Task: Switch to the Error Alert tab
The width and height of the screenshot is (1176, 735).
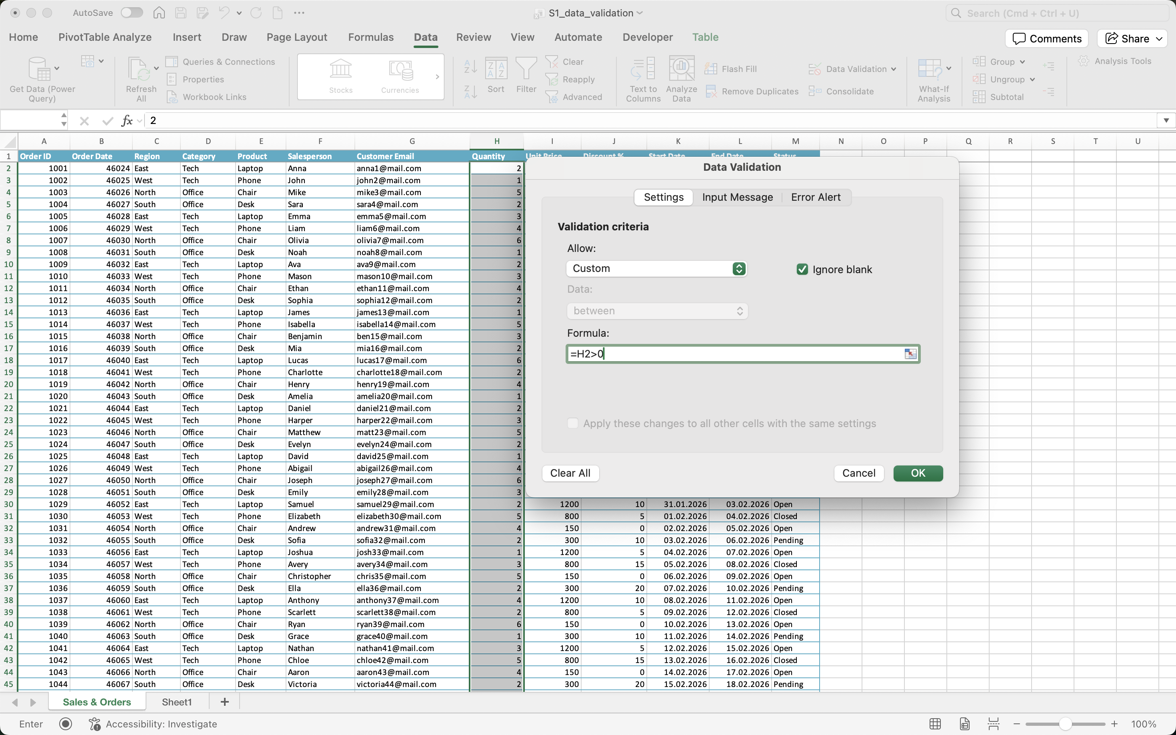Action: 816,198
